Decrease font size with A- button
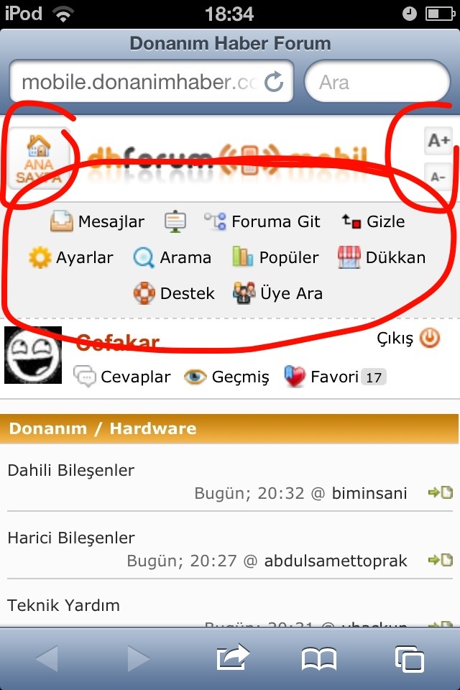This screenshot has width=460, height=690. point(438,177)
